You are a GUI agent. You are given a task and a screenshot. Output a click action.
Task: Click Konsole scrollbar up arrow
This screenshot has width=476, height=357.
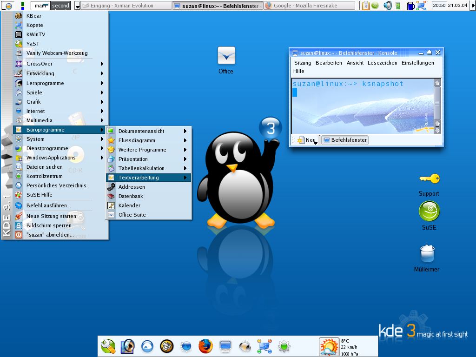437,83
